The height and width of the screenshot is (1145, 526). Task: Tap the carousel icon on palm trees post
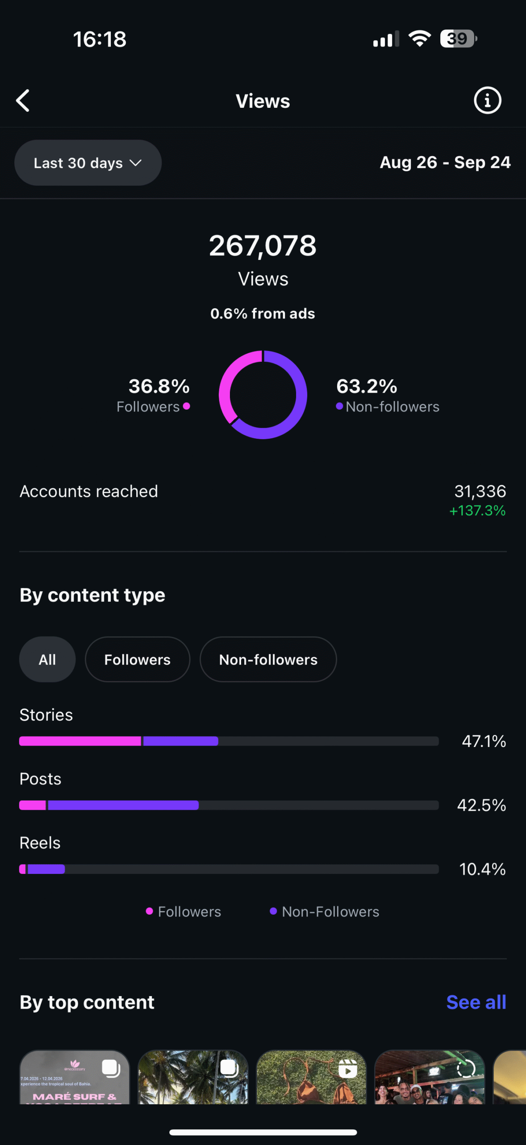[229, 1069]
